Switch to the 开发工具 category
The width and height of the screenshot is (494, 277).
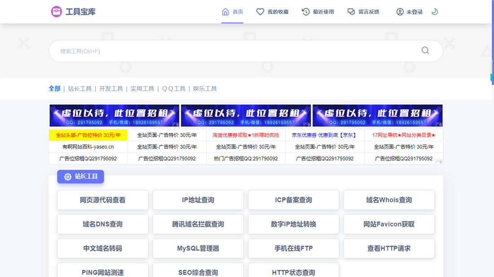pyautogui.click(x=111, y=89)
